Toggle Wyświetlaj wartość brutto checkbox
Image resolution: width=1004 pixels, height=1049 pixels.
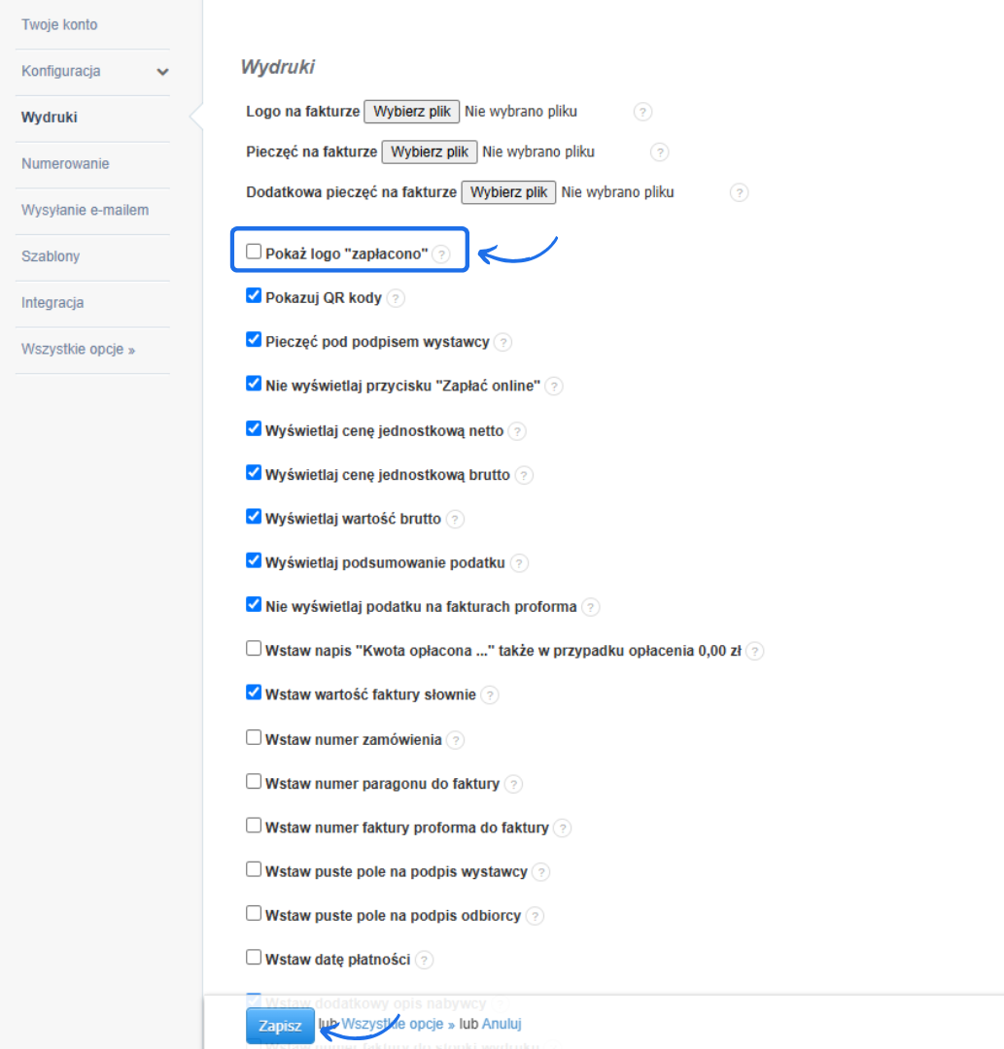coord(254,517)
